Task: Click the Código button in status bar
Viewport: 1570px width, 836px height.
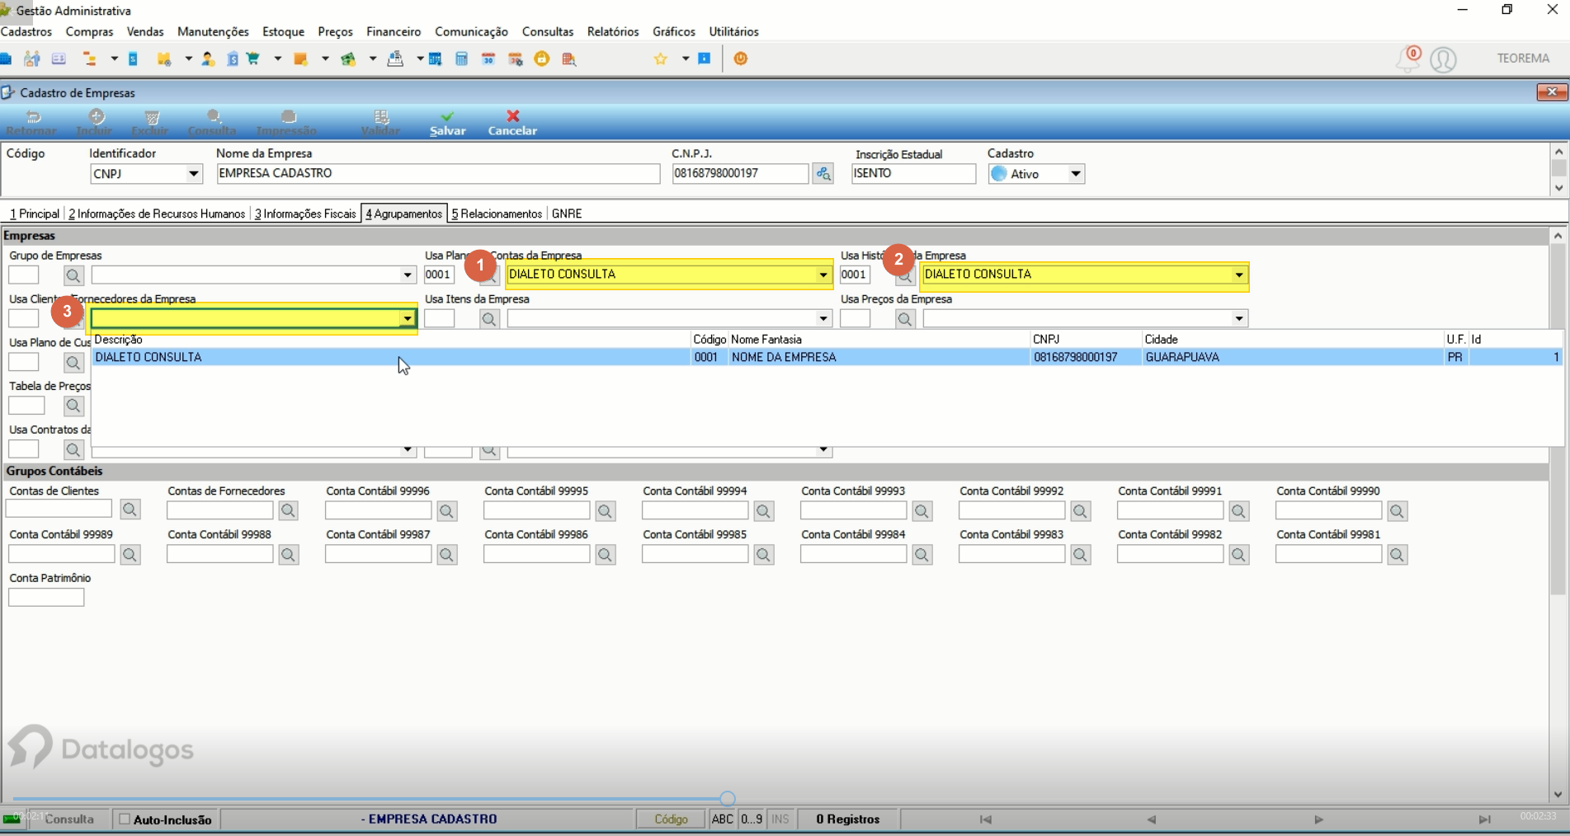Action: (671, 820)
